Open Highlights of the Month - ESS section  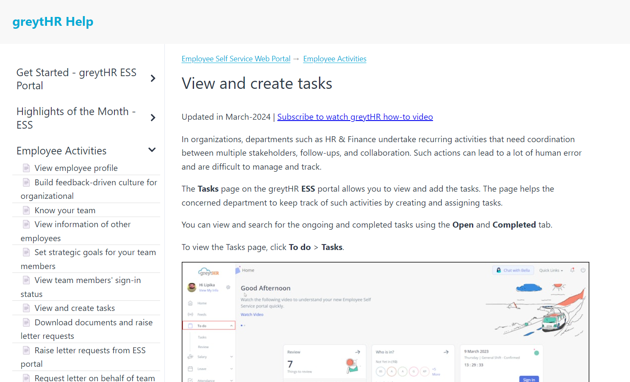click(76, 118)
